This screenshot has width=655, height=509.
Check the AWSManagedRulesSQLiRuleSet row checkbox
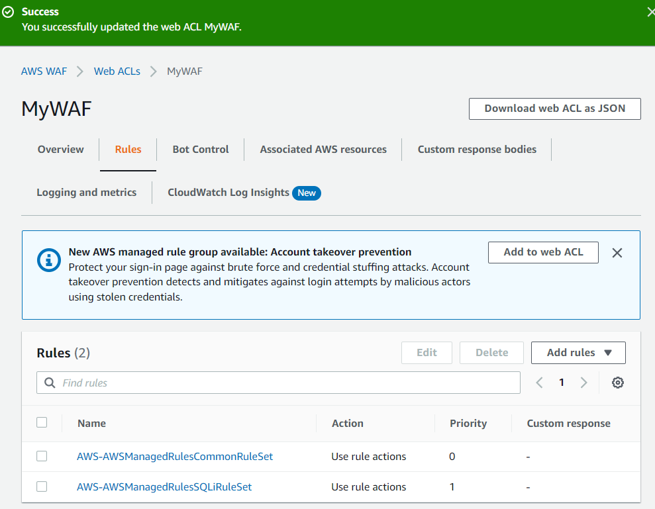click(x=42, y=486)
